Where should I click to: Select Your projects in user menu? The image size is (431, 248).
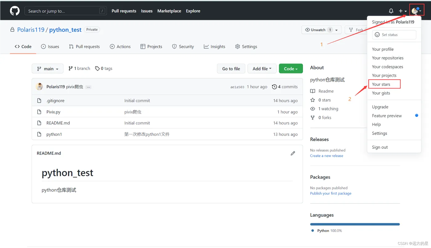(x=394, y=75)
